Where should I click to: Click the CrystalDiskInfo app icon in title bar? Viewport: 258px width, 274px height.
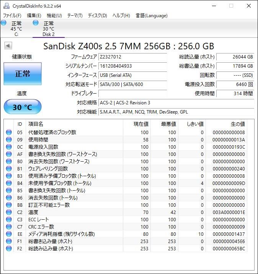pos(7,6)
